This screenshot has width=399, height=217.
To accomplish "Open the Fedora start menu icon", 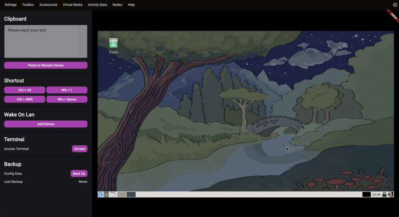I will [100, 194].
